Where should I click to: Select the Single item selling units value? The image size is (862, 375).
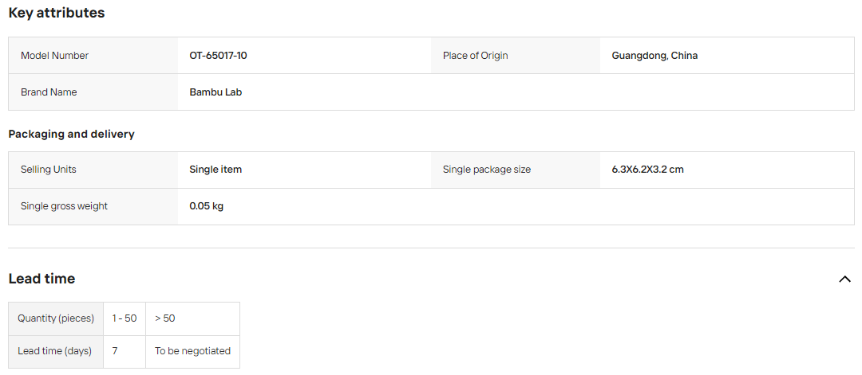point(215,170)
